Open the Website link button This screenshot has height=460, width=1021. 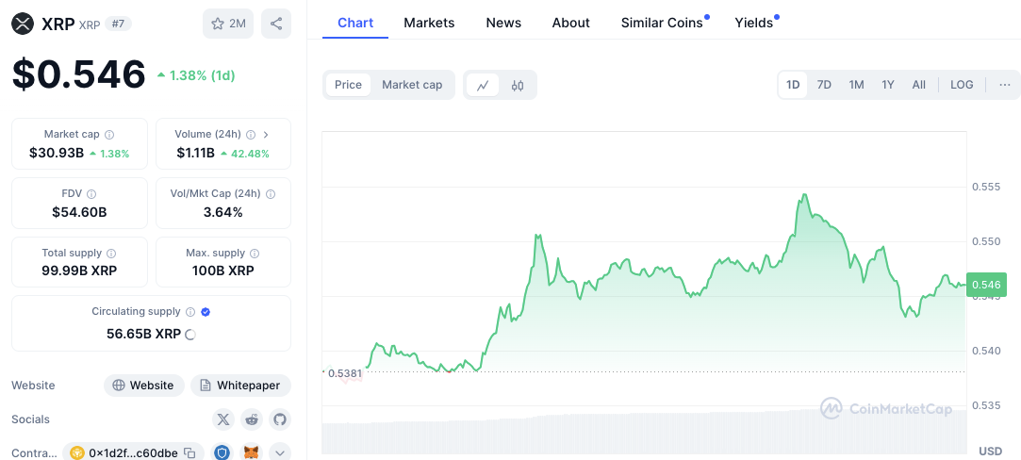tap(144, 386)
